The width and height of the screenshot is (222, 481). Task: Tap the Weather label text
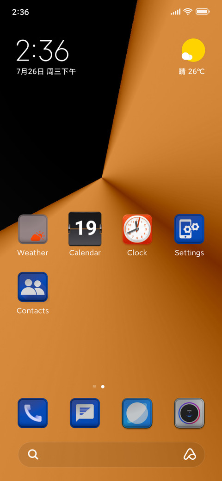33,253
